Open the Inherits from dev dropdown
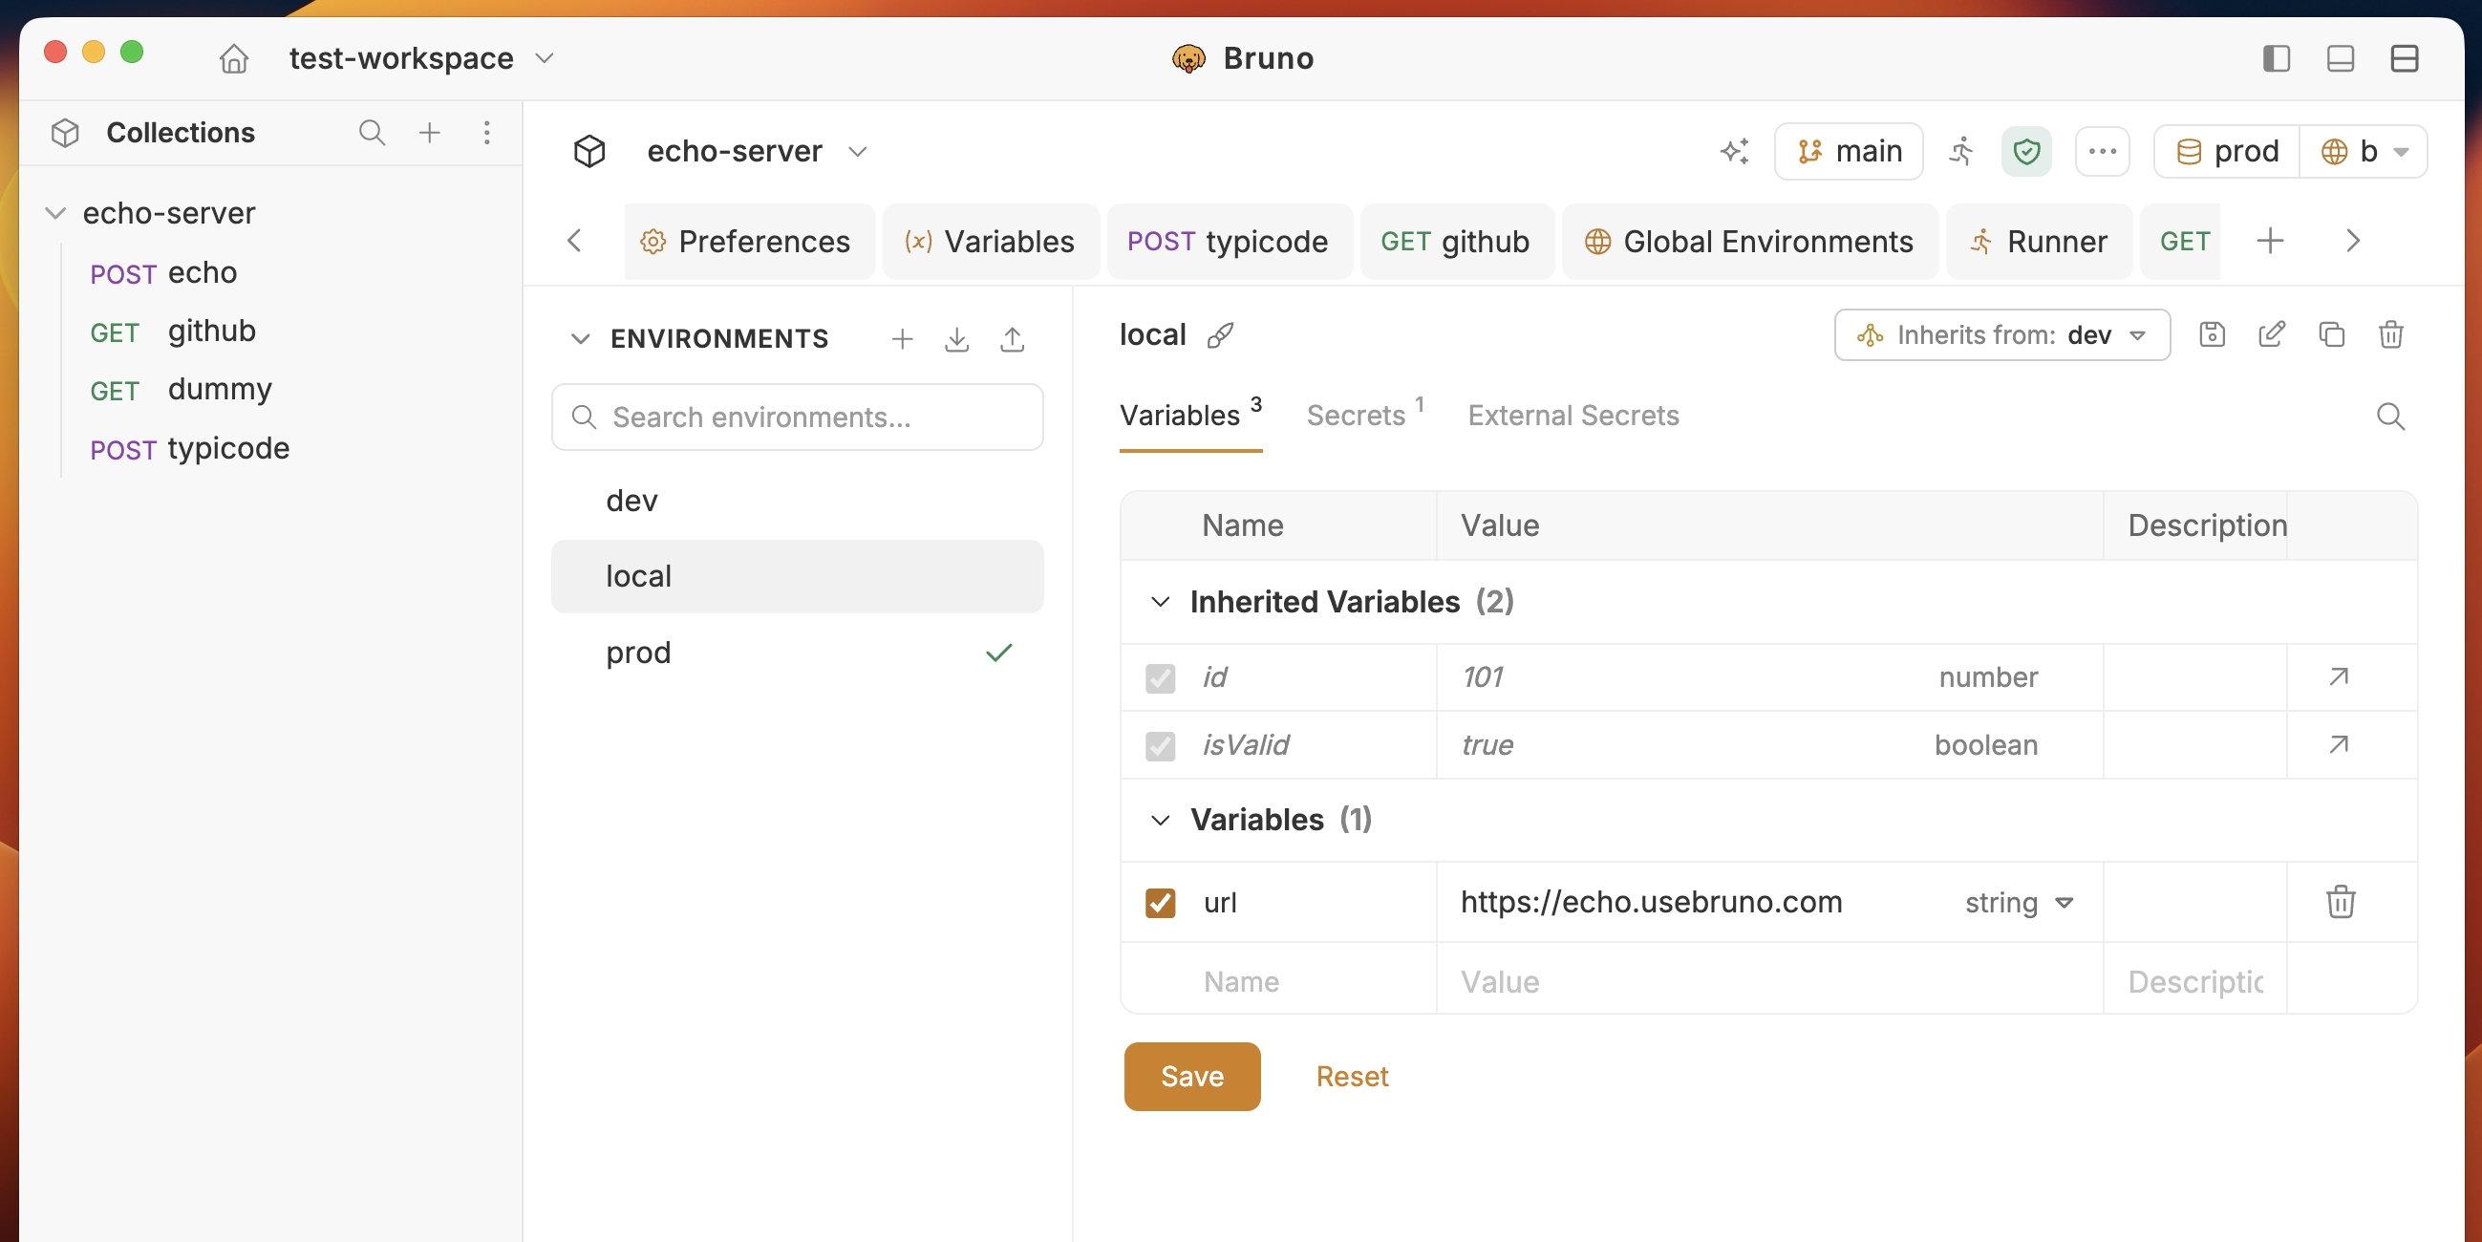This screenshot has width=2482, height=1242. pyautogui.click(x=2001, y=334)
